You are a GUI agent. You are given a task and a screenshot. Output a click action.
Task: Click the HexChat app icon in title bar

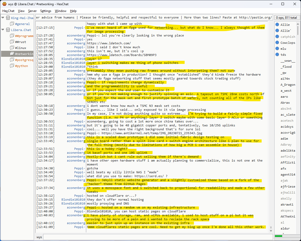(4, 4)
